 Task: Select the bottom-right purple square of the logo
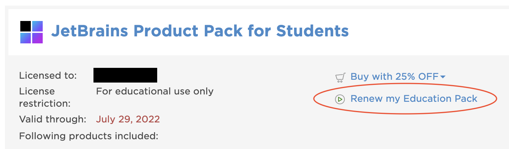37,38
